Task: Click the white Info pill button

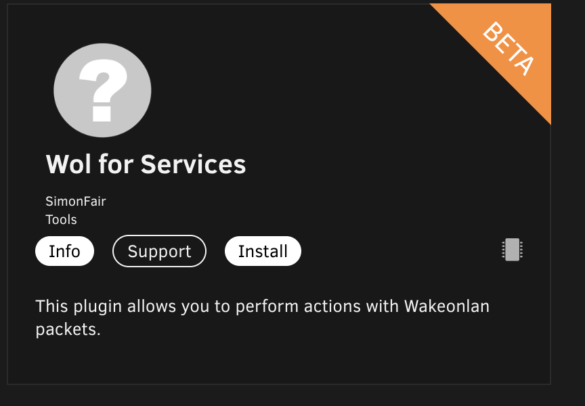Action: point(64,251)
